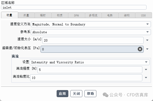The height and width of the screenshot is (101, 153).
Task: Clear the supersonic gauge pressure field icon
Action: point(140,49)
